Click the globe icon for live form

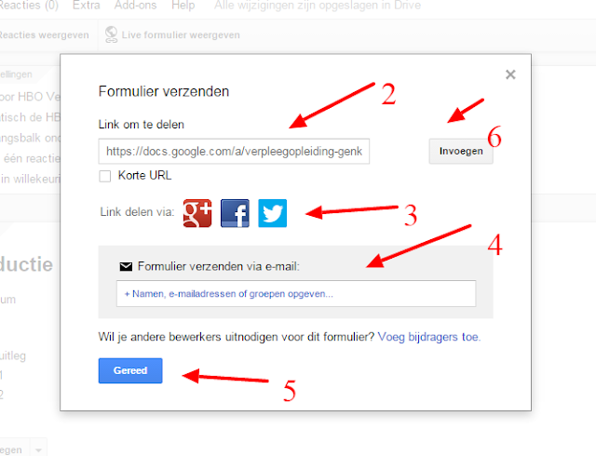[111, 34]
